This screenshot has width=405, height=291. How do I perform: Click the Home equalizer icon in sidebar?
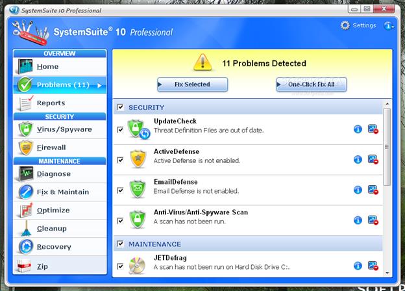25,66
